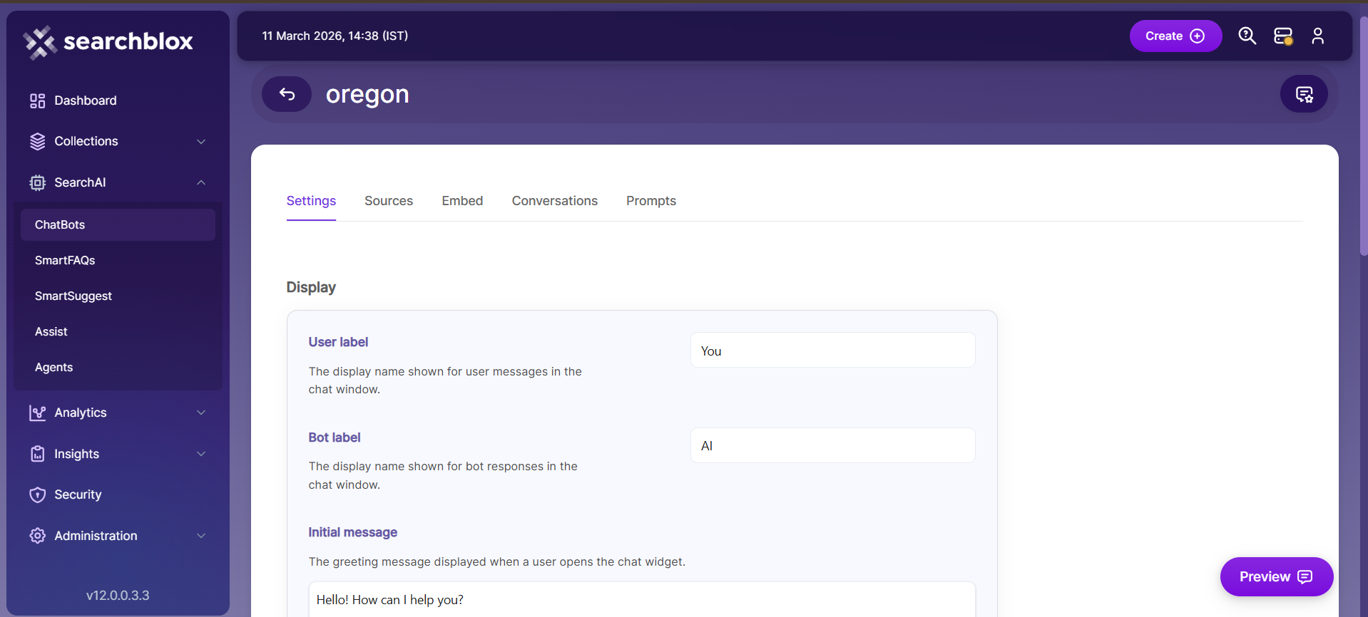The width and height of the screenshot is (1368, 617).
Task: Open the Dashboard icon in sidebar
Action: [x=38, y=100]
